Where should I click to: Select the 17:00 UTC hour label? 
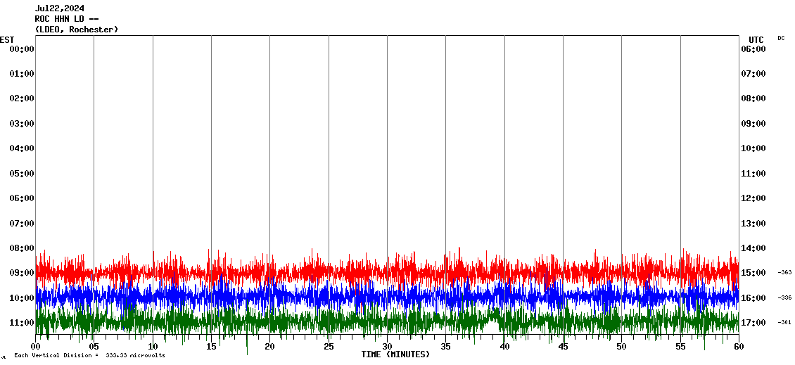(x=753, y=323)
